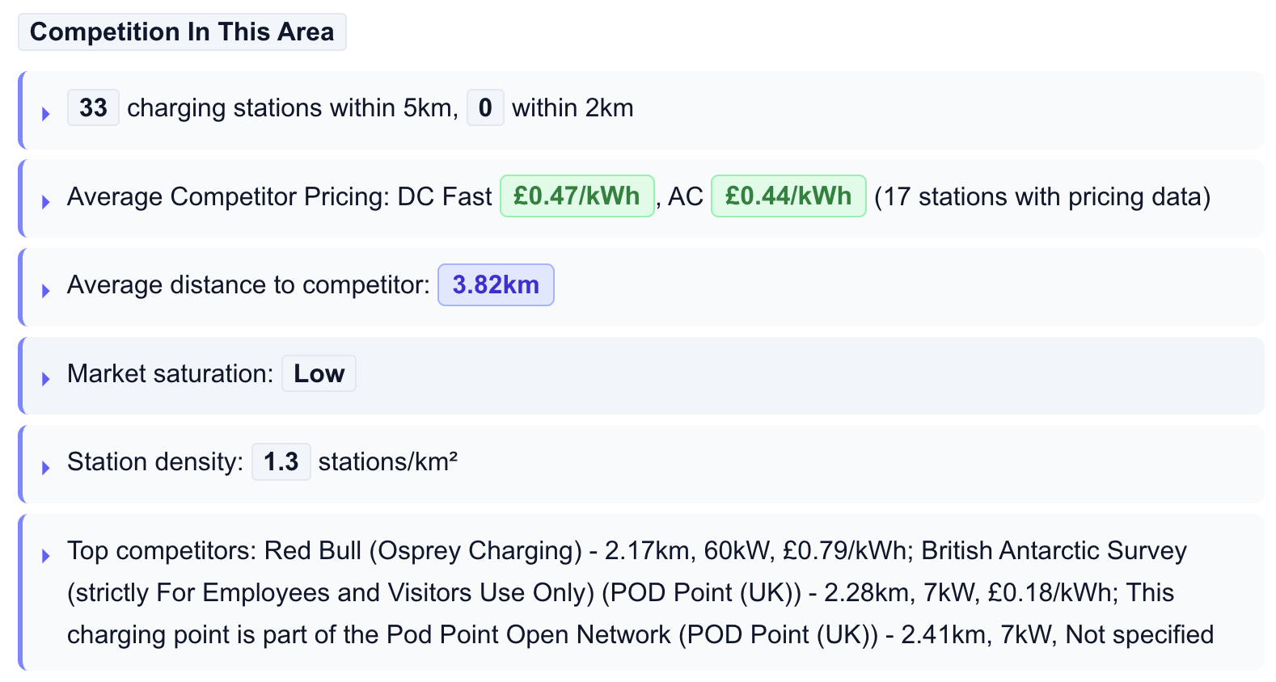Click the 33 stations count badge
The width and height of the screenshot is (1276, 682).
click(93, 108)
